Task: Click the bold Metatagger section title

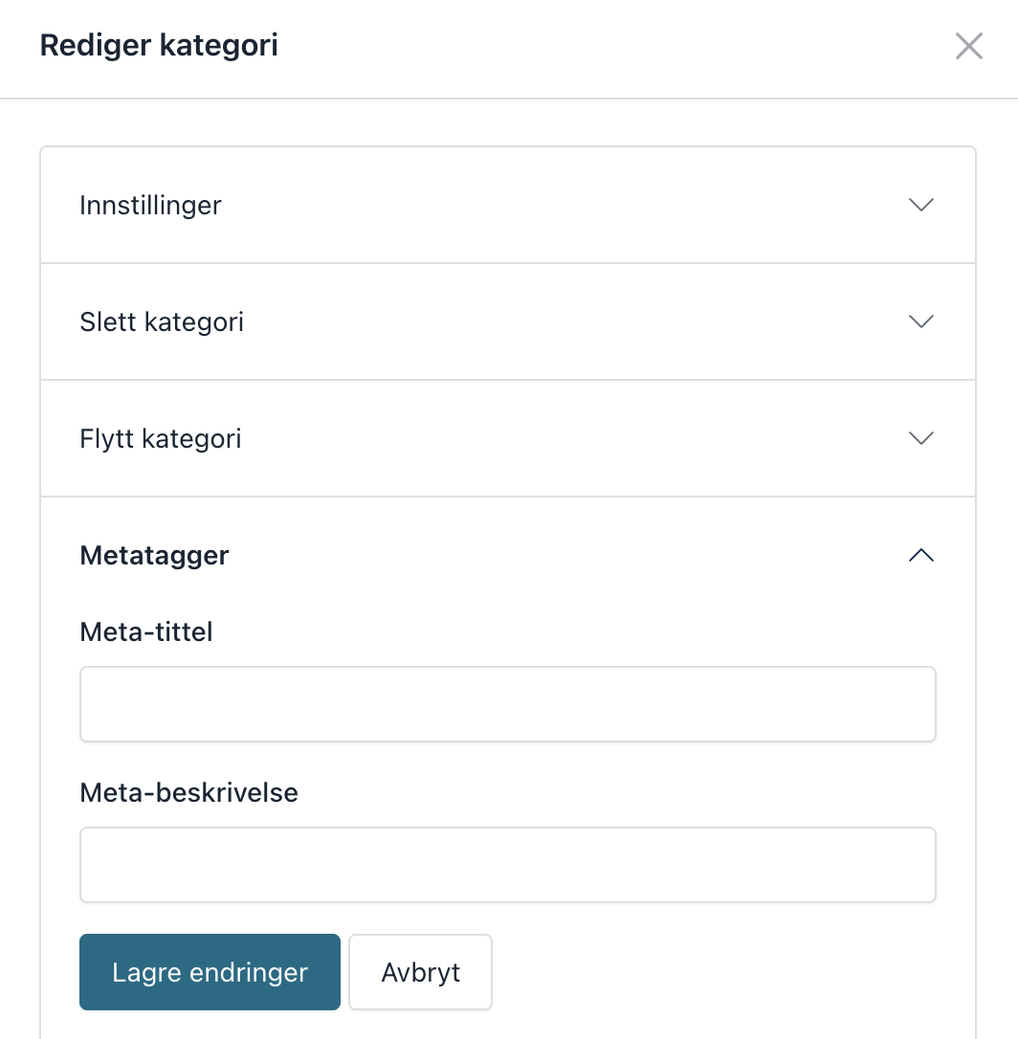Action: 154,555
